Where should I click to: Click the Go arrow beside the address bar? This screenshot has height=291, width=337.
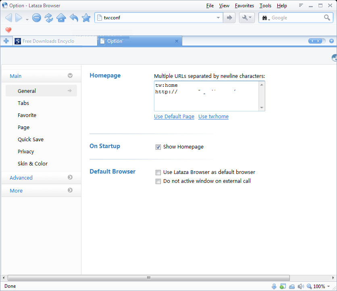[229, 18]
